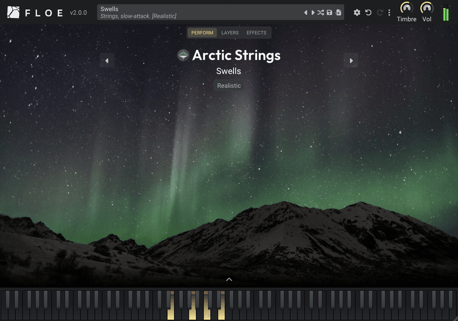Expand the panel with the up chevron

pyautogui.click(x=229, y=280)
